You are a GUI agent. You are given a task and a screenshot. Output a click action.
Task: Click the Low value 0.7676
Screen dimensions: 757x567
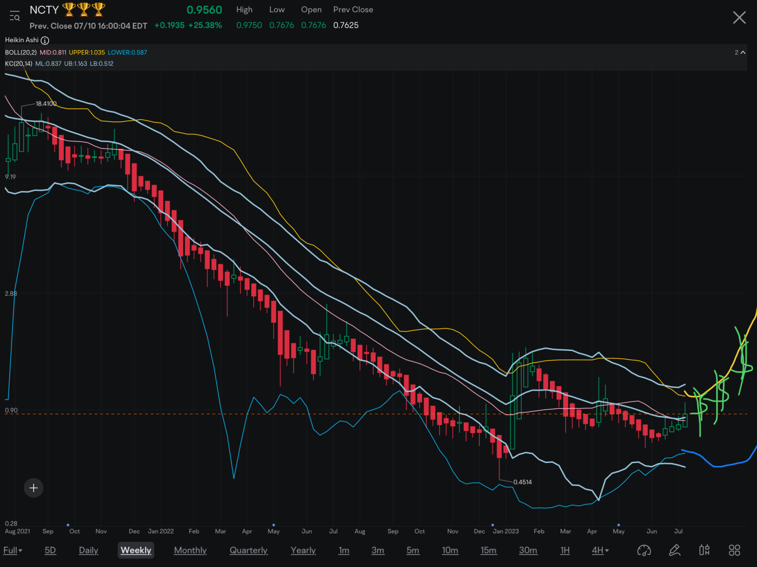(x=282, y=26)
